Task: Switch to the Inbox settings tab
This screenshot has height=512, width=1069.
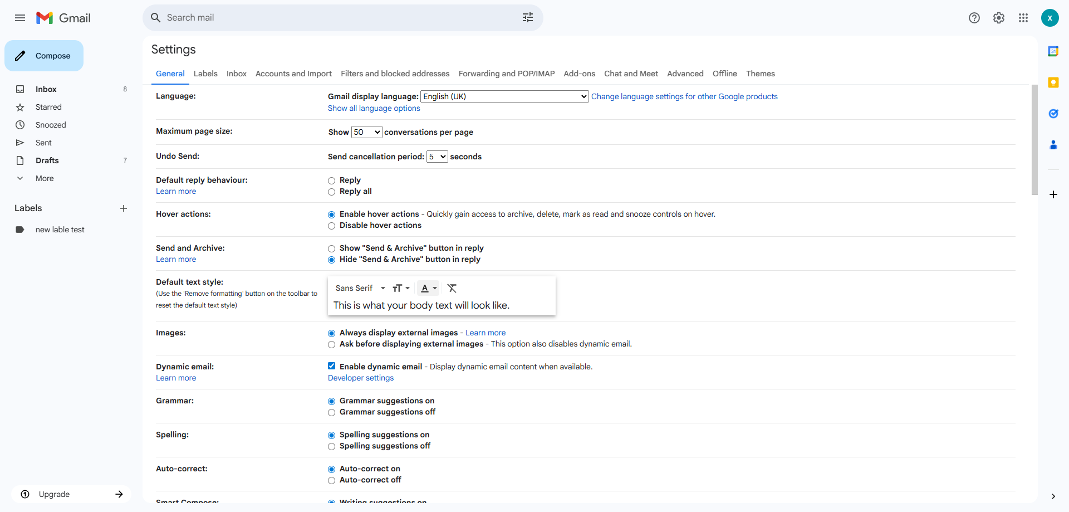Action: point(237,74)
